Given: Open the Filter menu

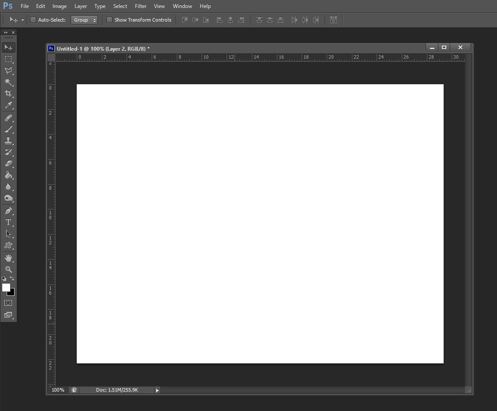Looking at the screenshot, I should (x=141, y=6).
